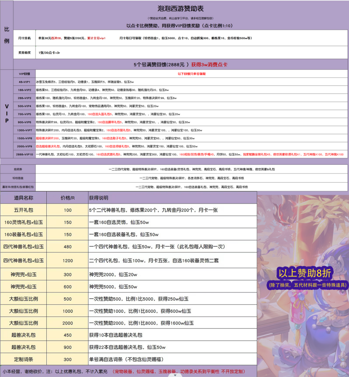Click price 480 for 四代神兽礼包

pos(67,247)
